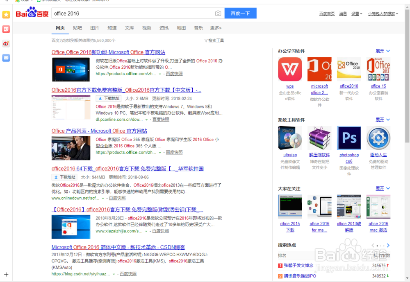Image resolution: width=410 pixels, height=282 pixels.
Task: Switch to the 文库 tab
Action: [x=129, y=28]
